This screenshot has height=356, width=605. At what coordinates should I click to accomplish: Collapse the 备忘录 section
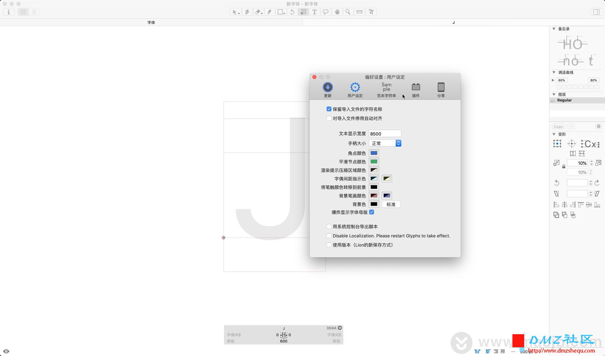click(554, 29)
